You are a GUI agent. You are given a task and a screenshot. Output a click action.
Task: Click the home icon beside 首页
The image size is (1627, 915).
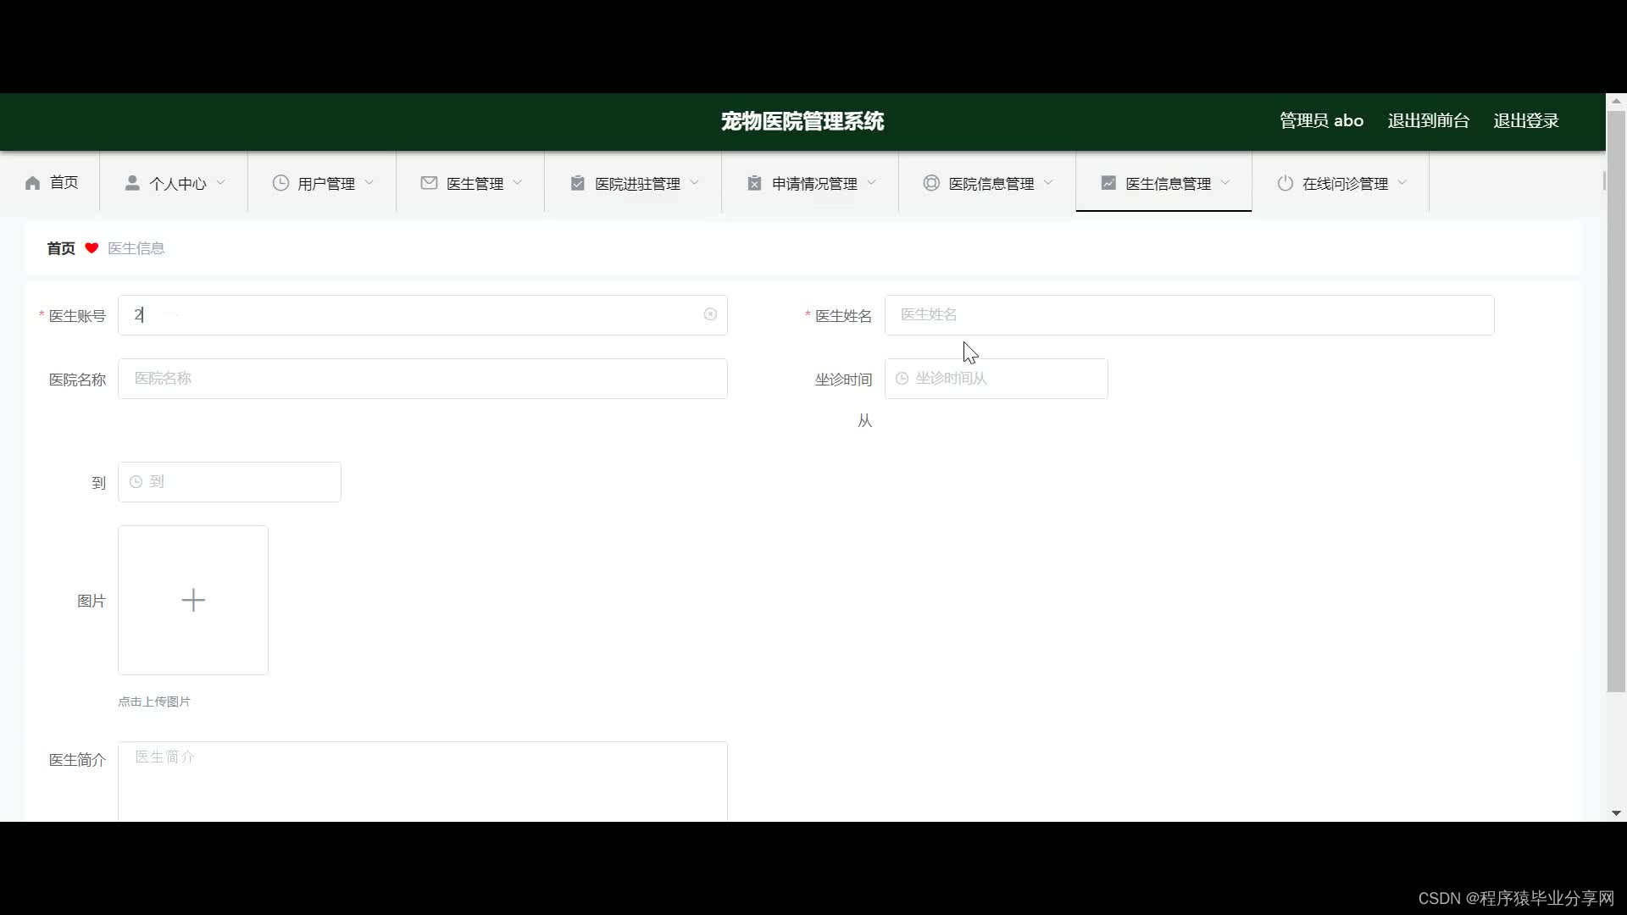click(33, 183)
